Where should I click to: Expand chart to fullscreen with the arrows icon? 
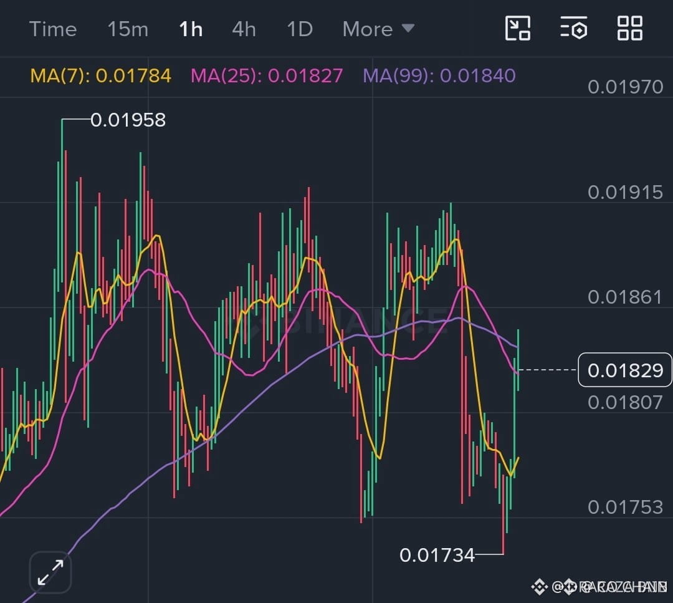(x=50, y=572)
